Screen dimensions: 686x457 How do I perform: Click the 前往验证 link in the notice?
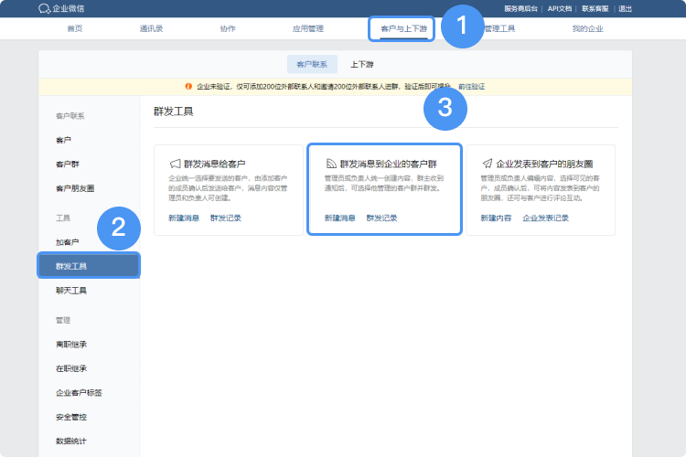click(x=471, y=86)
